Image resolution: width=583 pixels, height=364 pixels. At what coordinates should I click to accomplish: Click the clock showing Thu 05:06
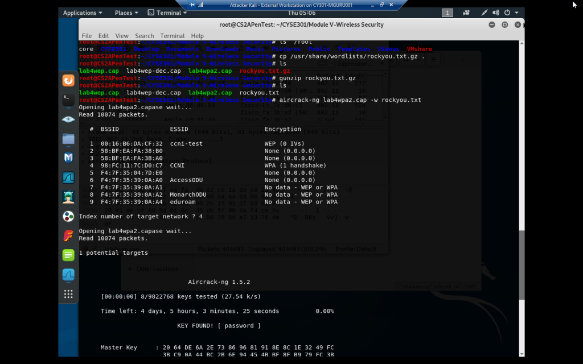tap(302, 13)
